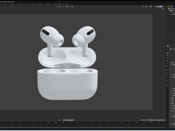Switch viewport to rendered shading

[x=163, y=7]
